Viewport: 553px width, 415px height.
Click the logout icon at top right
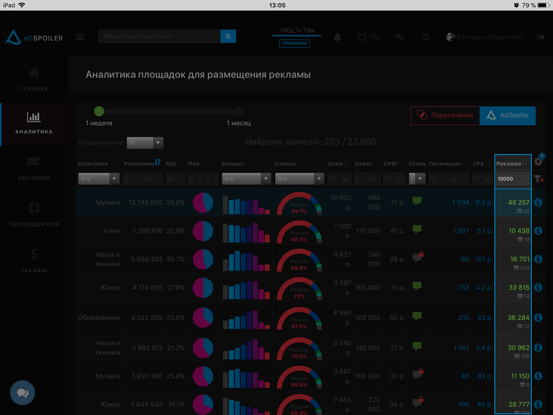540,37
